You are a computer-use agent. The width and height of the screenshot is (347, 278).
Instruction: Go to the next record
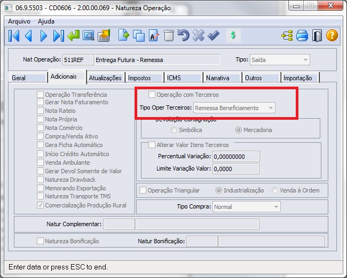coord(44,36)
